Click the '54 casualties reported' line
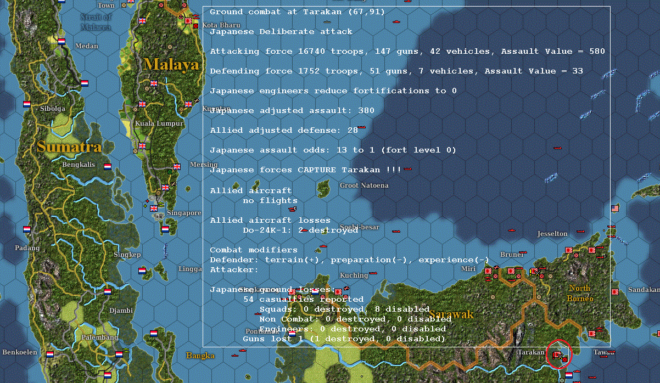This screenshot has height=383, width=660. pyautogui.click(x=303, y=299)
